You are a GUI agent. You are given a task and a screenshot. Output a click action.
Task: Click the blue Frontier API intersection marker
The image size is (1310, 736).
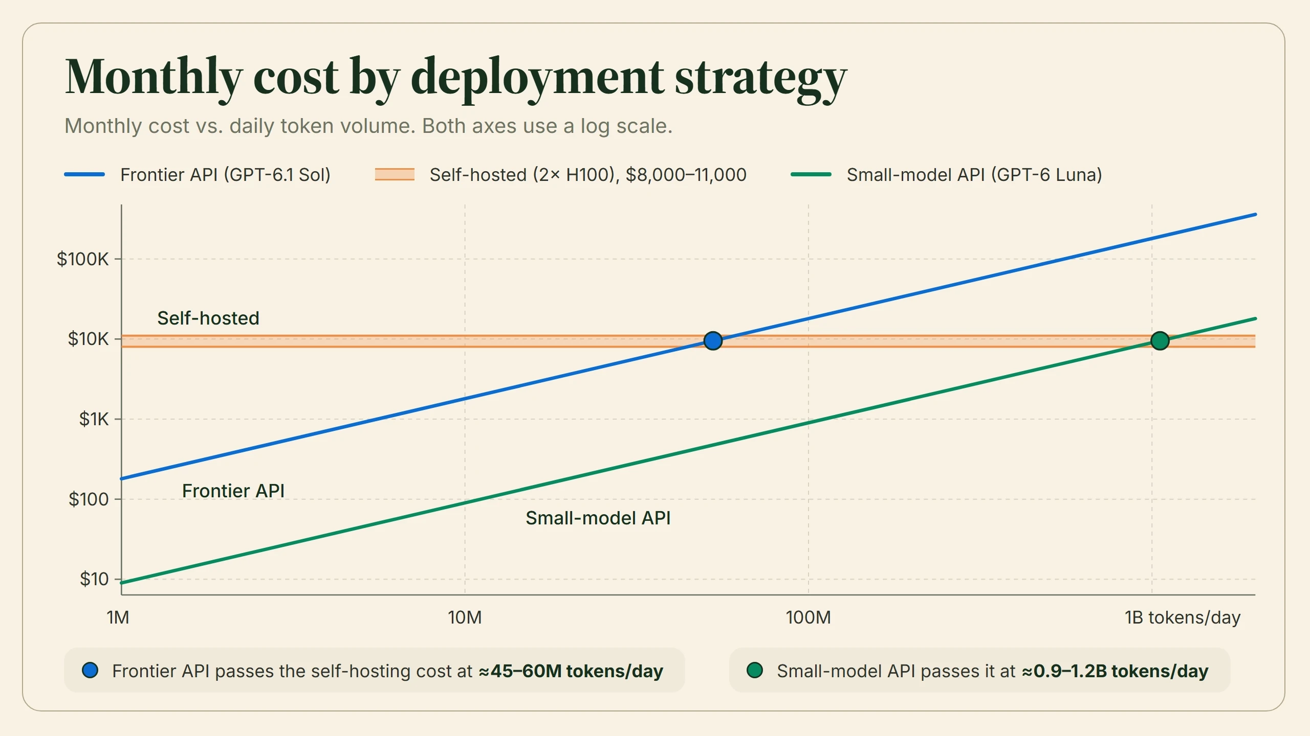click(713, 340)
